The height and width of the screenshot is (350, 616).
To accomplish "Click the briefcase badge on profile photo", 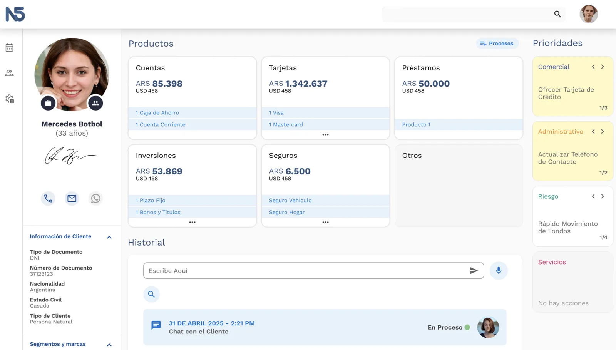I will [48, 103].
